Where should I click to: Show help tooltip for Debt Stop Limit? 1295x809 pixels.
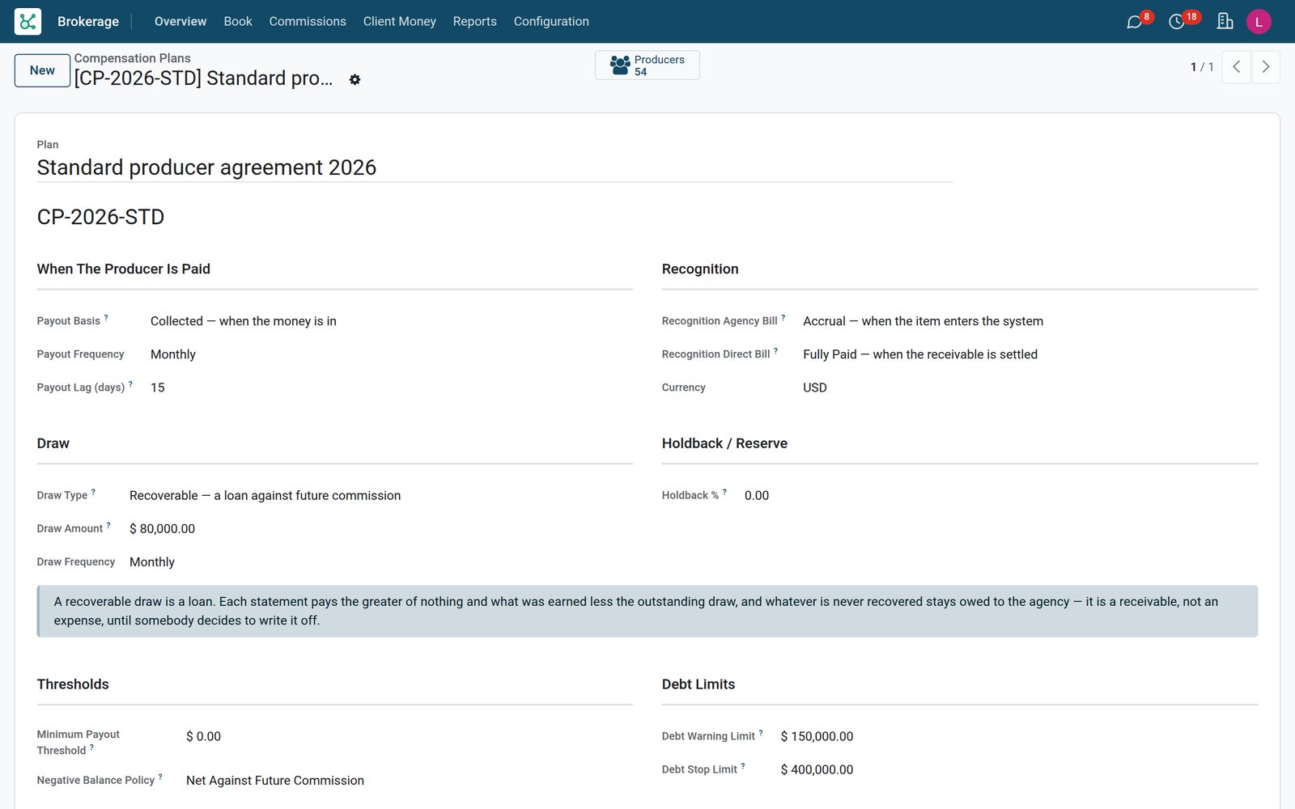pyautogui.click(x=743, y=766)
